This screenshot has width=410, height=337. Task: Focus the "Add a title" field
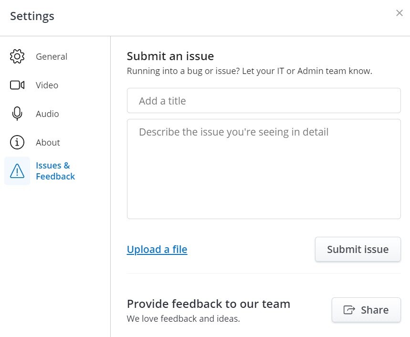pos(263,101)
